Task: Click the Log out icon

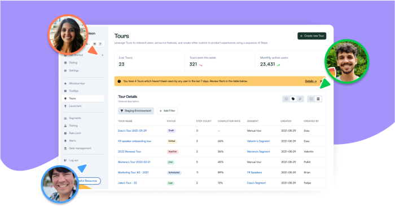Action: (65, 160)
